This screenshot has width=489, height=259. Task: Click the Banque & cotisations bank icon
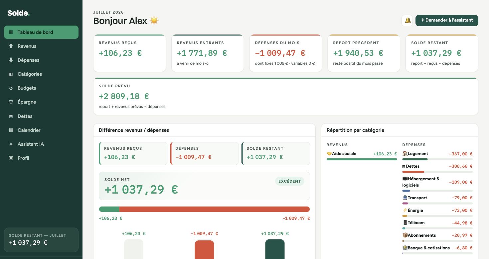pyautogui.click(x=405, y=248)
